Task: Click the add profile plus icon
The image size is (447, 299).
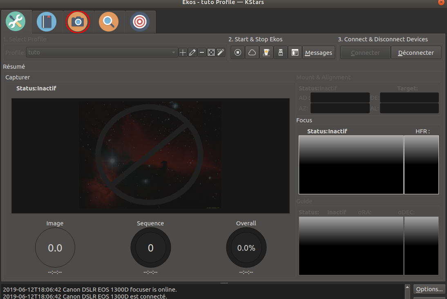Action: pos(183,52)
